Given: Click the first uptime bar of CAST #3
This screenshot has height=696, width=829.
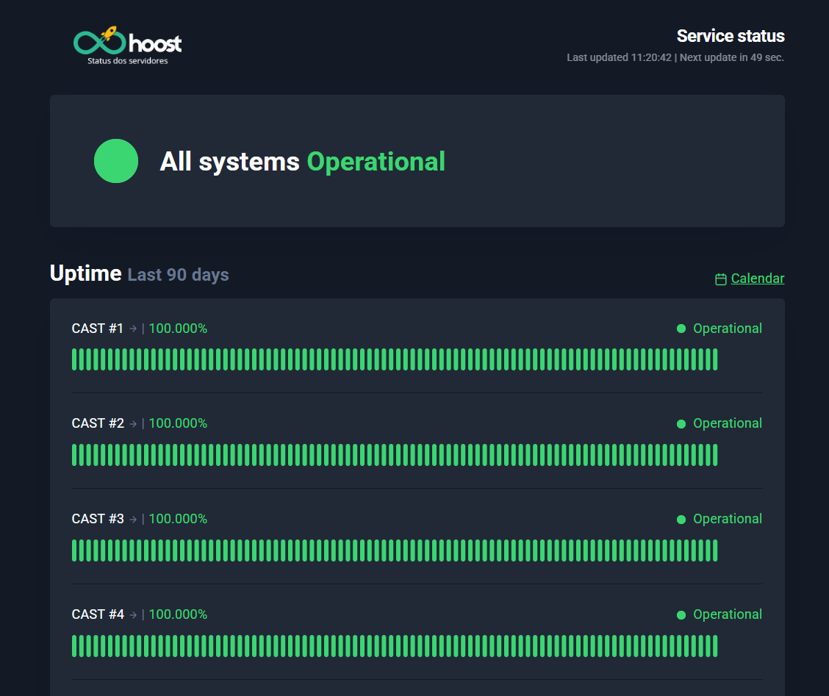Looking at the screenshot, I should pos(74,550).
